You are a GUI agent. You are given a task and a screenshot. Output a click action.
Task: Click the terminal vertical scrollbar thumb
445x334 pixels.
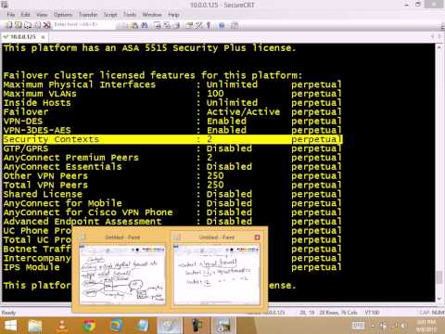[439, 277]
